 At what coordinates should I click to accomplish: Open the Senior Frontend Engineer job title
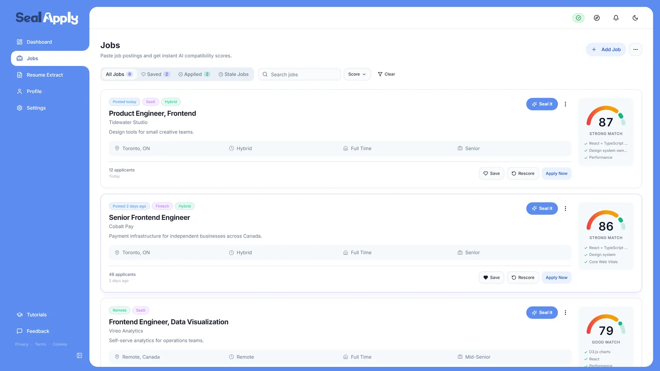coord(149,218)
